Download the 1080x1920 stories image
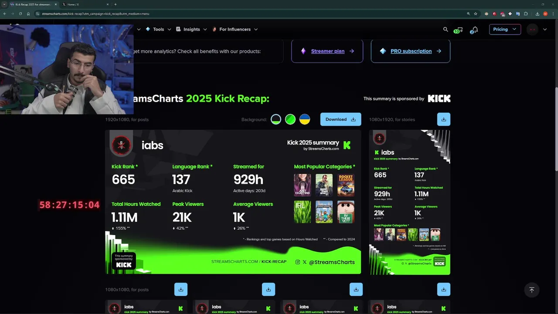Viewport: 558px width, 314px height. pos(443,119)
